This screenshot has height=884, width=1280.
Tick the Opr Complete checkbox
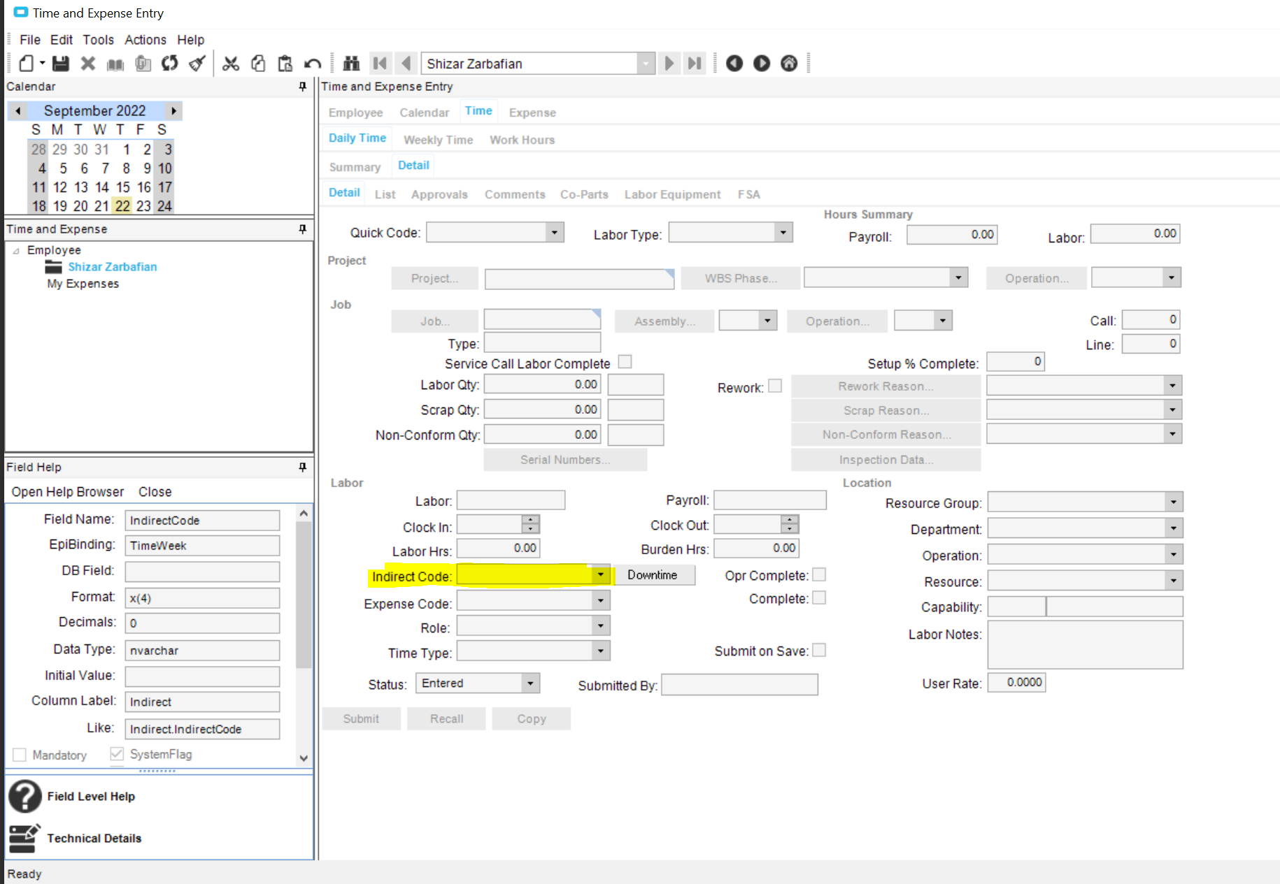[819, 575]
